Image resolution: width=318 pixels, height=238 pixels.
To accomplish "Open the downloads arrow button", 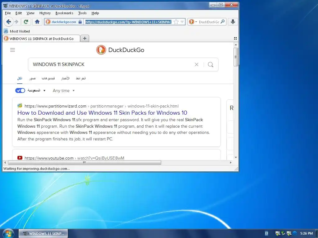I will 233,22.
